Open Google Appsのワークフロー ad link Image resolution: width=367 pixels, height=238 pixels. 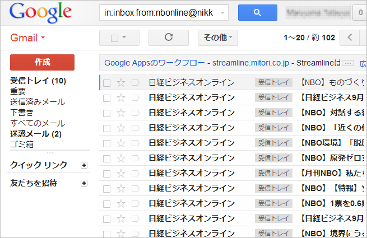point(155,63)
